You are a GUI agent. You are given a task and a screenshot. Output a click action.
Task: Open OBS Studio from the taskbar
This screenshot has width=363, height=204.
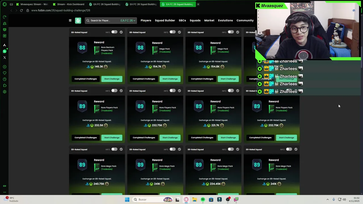[228, 199]
